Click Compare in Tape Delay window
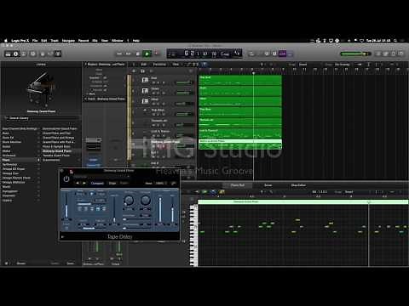Screen dimensions: 409x306 click(97, 183)
